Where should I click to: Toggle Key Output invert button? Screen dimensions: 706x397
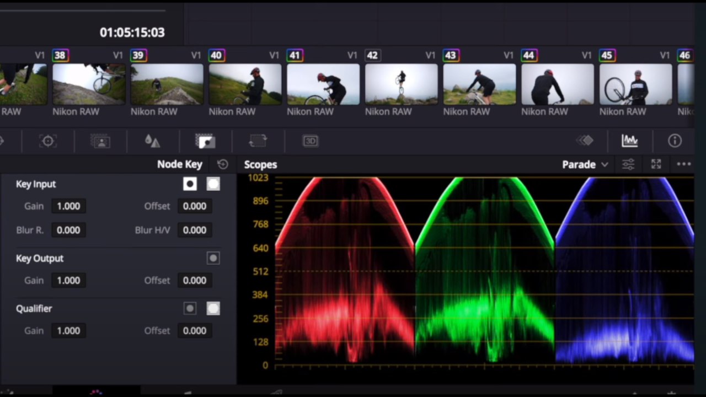pyautogui.click(x=213, y=258)
